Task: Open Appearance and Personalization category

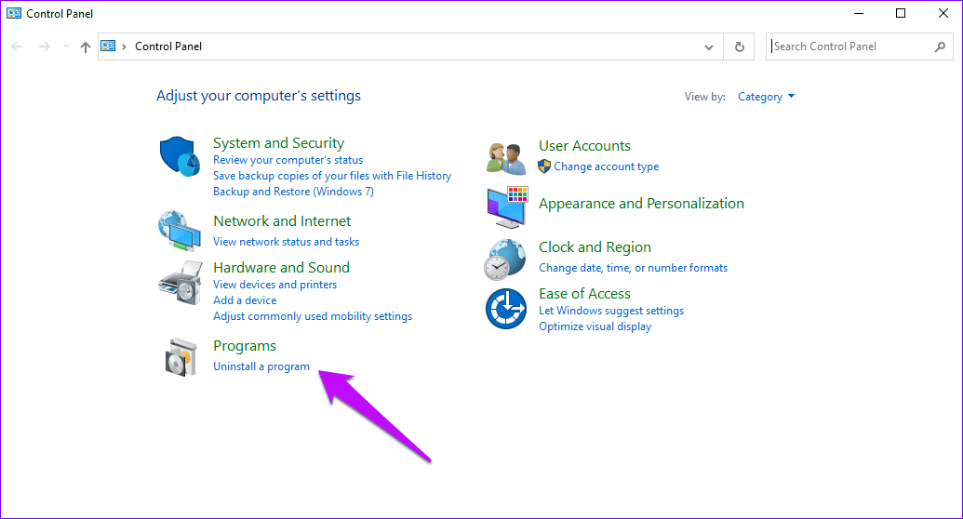Action: [x=641, y=204]
